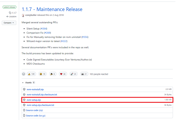This screenshot has width=178, height=120.
Task: Click the 1.1.7 tag icon
Action: click(10, 13)
